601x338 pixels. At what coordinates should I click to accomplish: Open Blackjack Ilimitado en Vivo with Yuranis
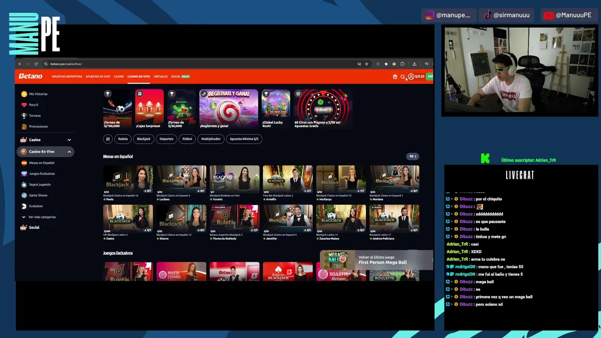tap(234, 183)
